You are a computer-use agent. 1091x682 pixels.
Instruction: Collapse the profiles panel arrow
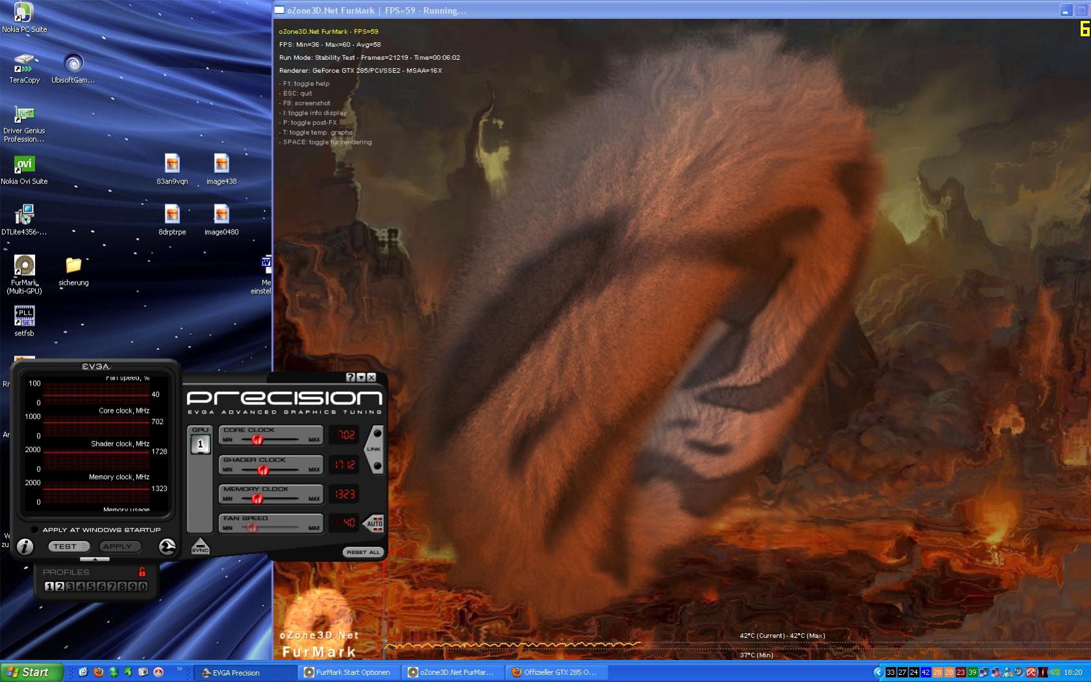[x=95, y=559]
